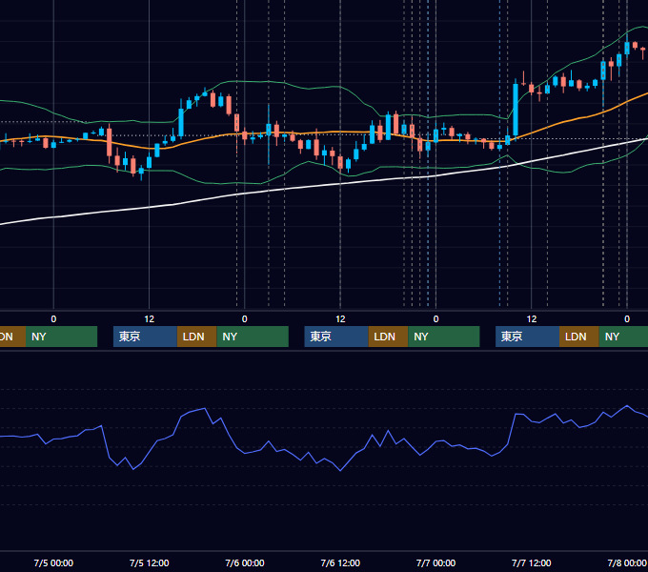The height and width of the screenshot is (572, 648).
Task: Click the 7/5 12:00 date label
Action: 150,562
